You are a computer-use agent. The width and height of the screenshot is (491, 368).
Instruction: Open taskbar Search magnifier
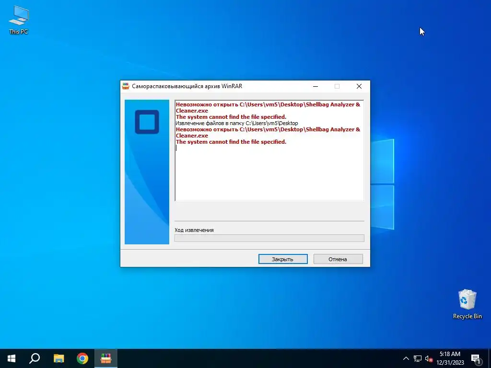(x=35, y=358)
